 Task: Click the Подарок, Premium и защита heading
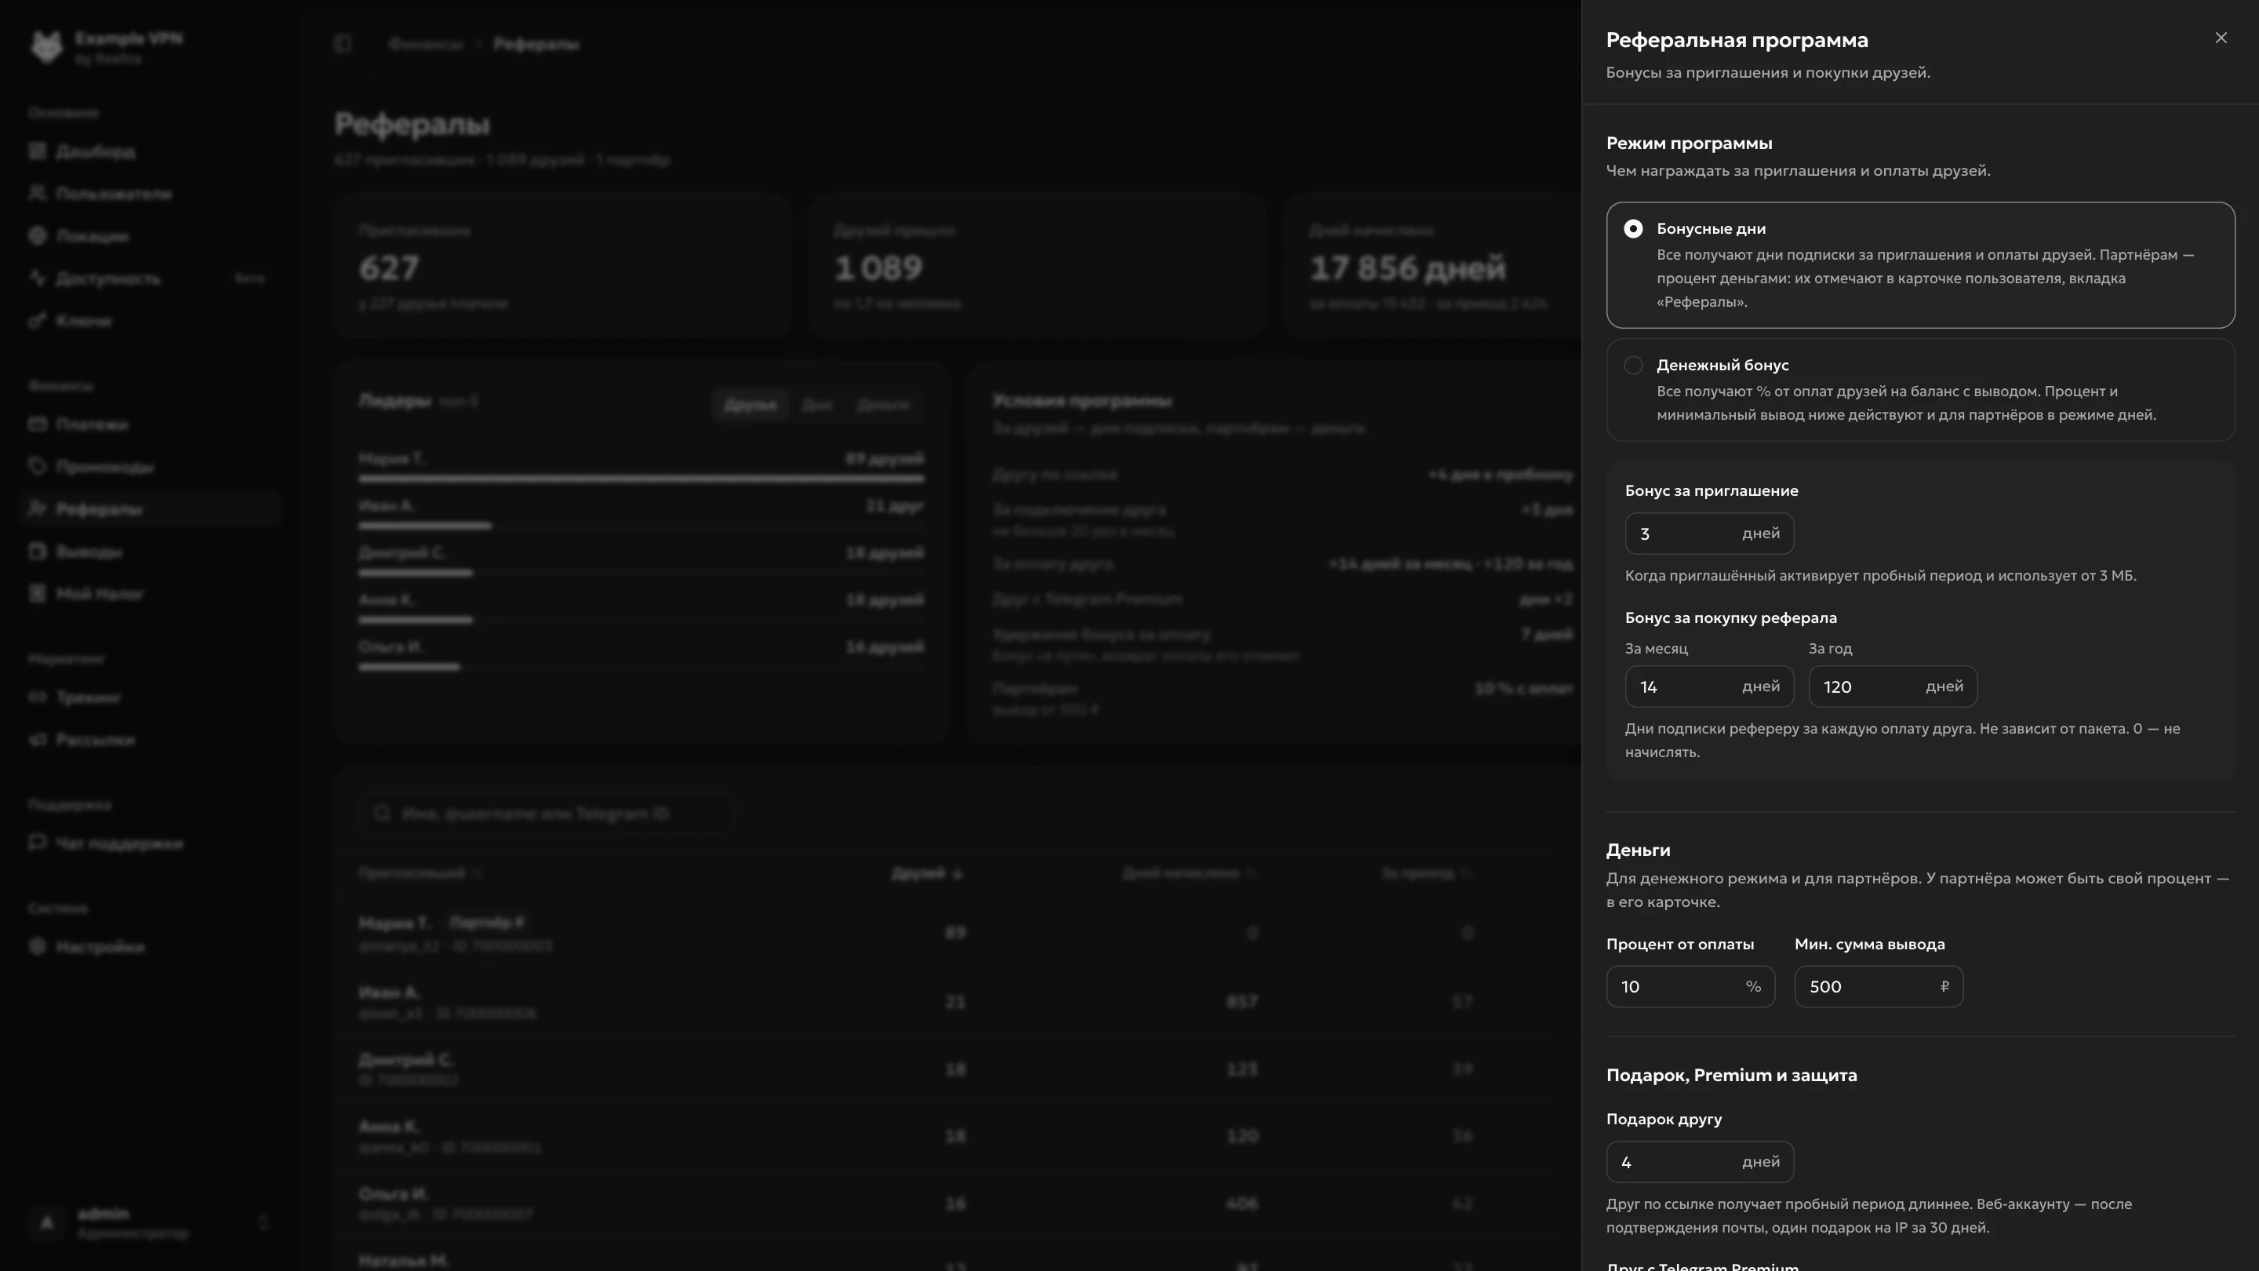click(1731, 1076)
